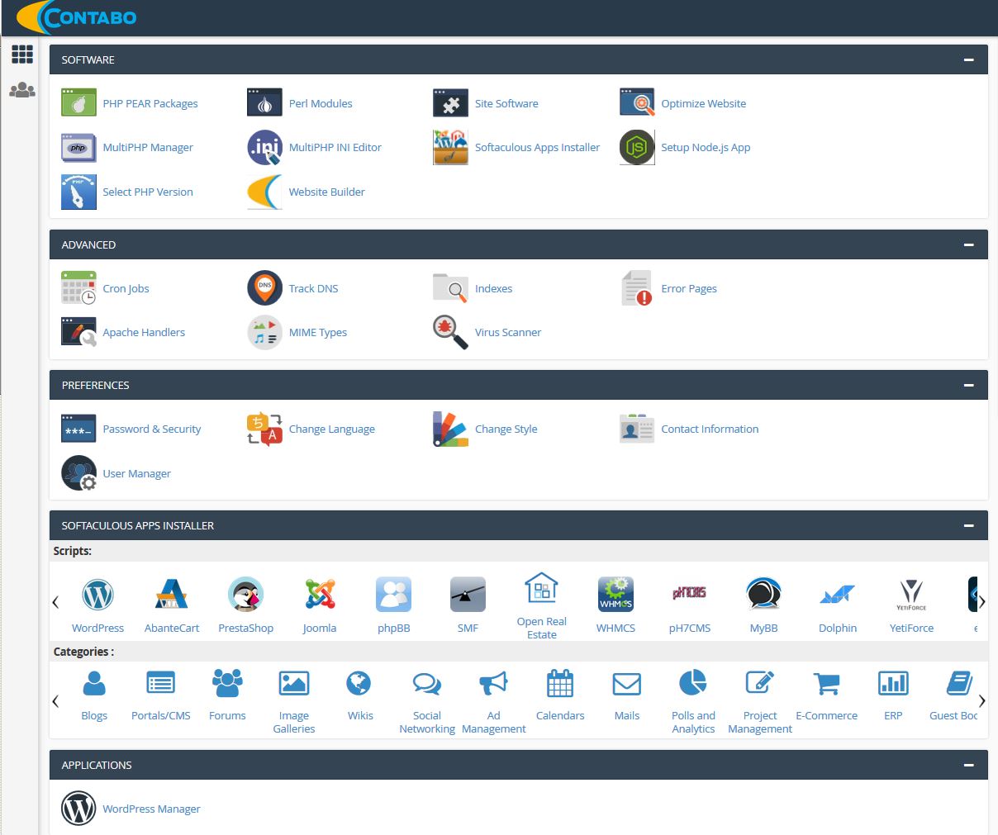Click the Cron Jobs text link
This screenshot has width=998, height=835.
click(x=126, y=288)
